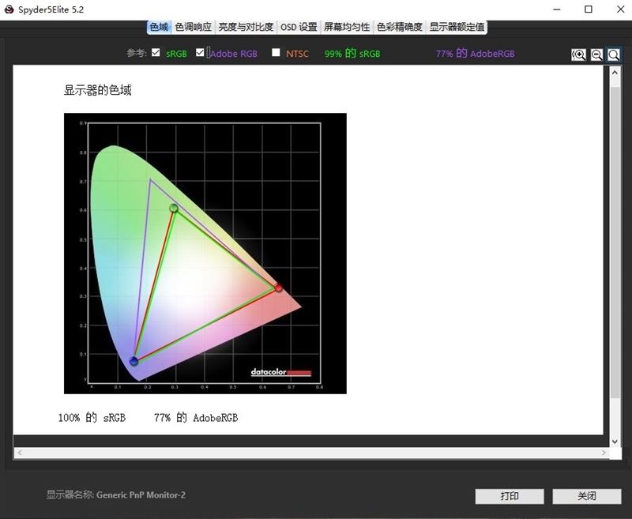The height and width of the screenshot is (519, 632).
Task: Click the 100% 的 sRGB text below chart
Action: (x=92, y=418)
